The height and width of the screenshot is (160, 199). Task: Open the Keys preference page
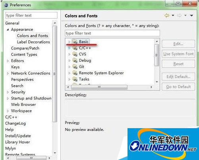[x=15, y=67]
